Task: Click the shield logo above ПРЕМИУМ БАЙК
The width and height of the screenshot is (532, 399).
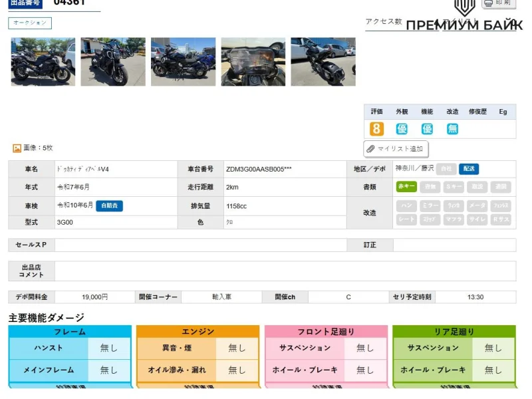Action: (x=464, y=7)
